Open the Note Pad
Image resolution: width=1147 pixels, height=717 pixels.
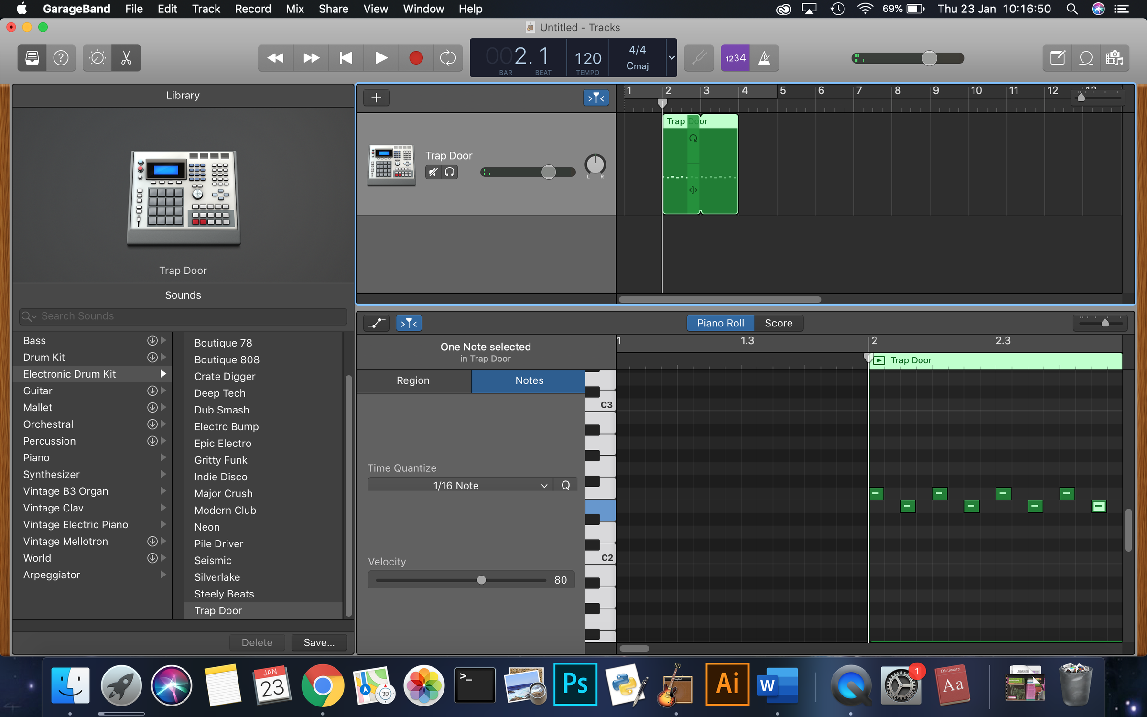click(1057, 58)
